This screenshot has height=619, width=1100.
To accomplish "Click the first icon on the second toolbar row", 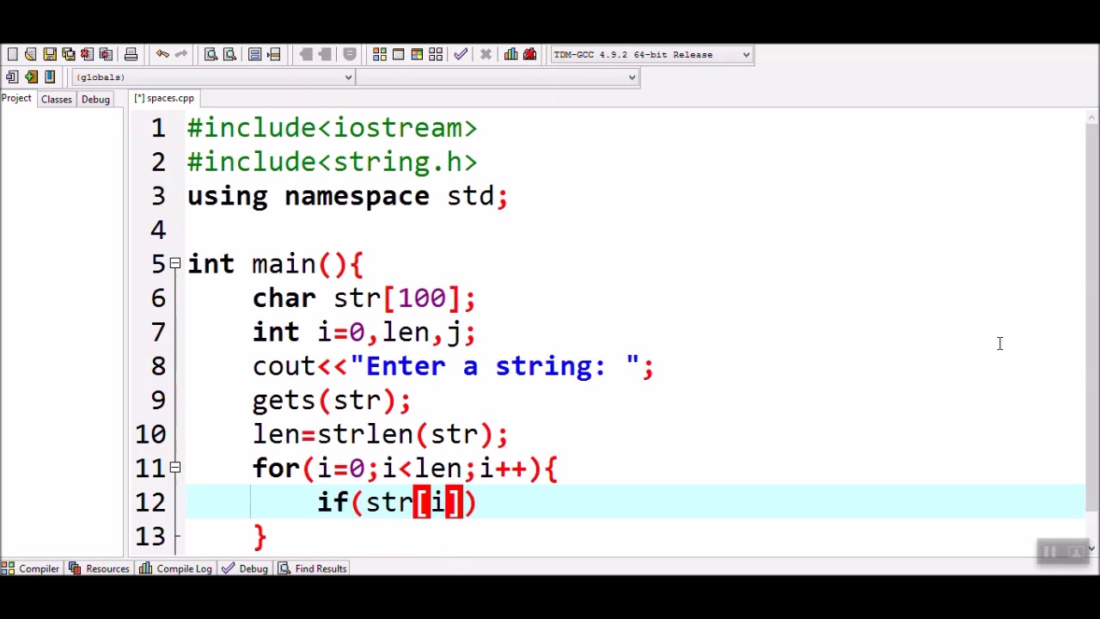I will [12, 77].
